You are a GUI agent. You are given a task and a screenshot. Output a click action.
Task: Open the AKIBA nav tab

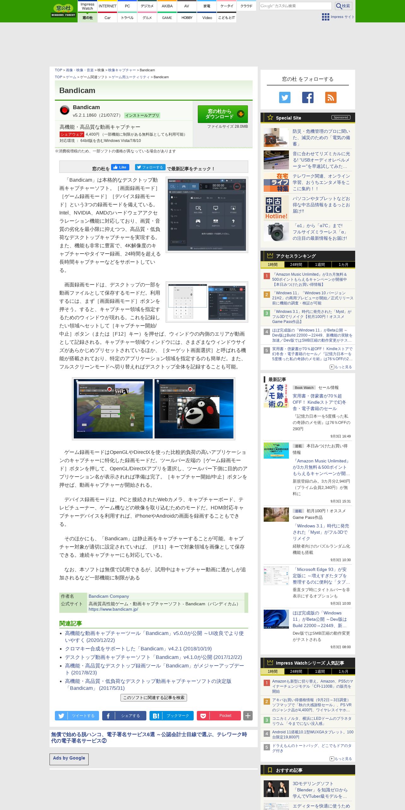pos(167,6)
